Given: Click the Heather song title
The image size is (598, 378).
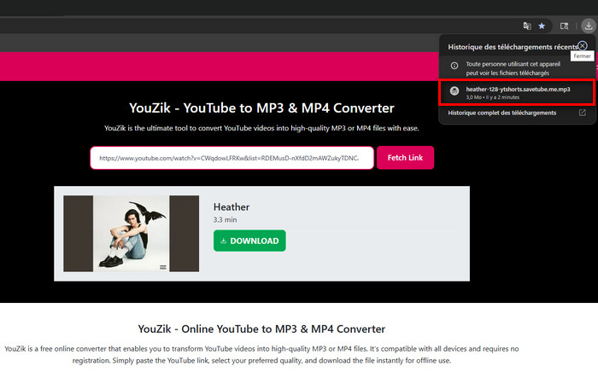Looking at the screenshot, I should coord(232,206).
